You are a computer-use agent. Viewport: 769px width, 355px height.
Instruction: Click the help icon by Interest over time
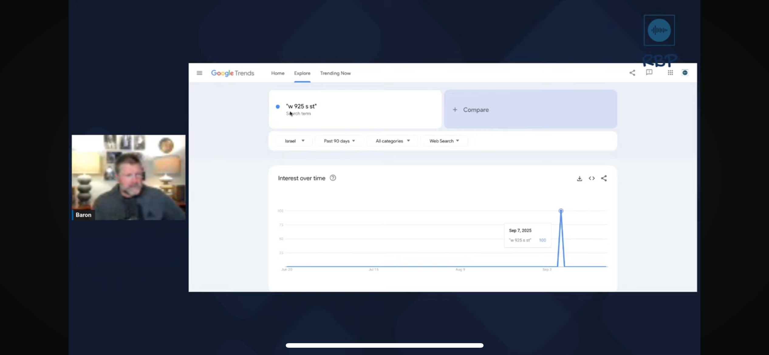pyautogui.click(x=333, y=178)
